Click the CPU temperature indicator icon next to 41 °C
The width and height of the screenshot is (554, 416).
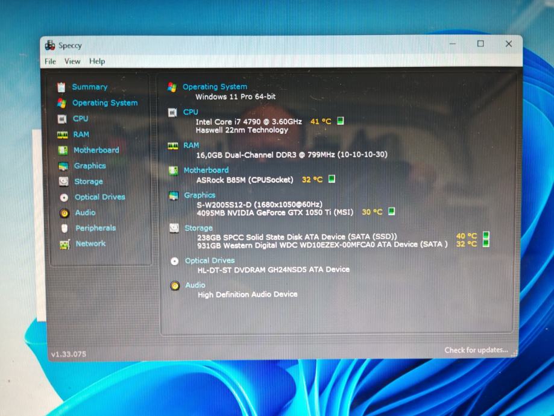pos(340,121)
